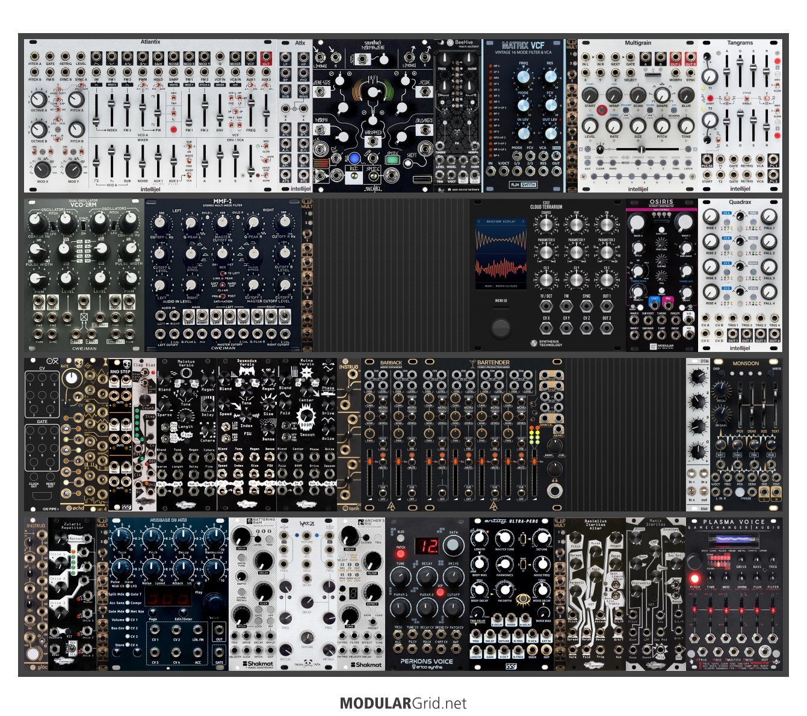
Task: Click the FREQ knob on Matrix VCF
Action: tap(524, 76)
